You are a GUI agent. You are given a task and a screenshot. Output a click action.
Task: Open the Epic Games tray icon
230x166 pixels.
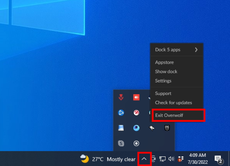167,128
